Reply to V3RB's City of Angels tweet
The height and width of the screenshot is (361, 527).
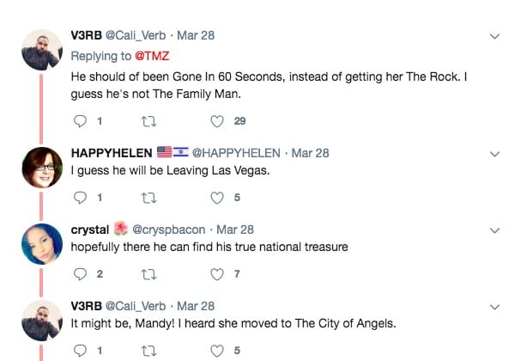coord(82,351)
